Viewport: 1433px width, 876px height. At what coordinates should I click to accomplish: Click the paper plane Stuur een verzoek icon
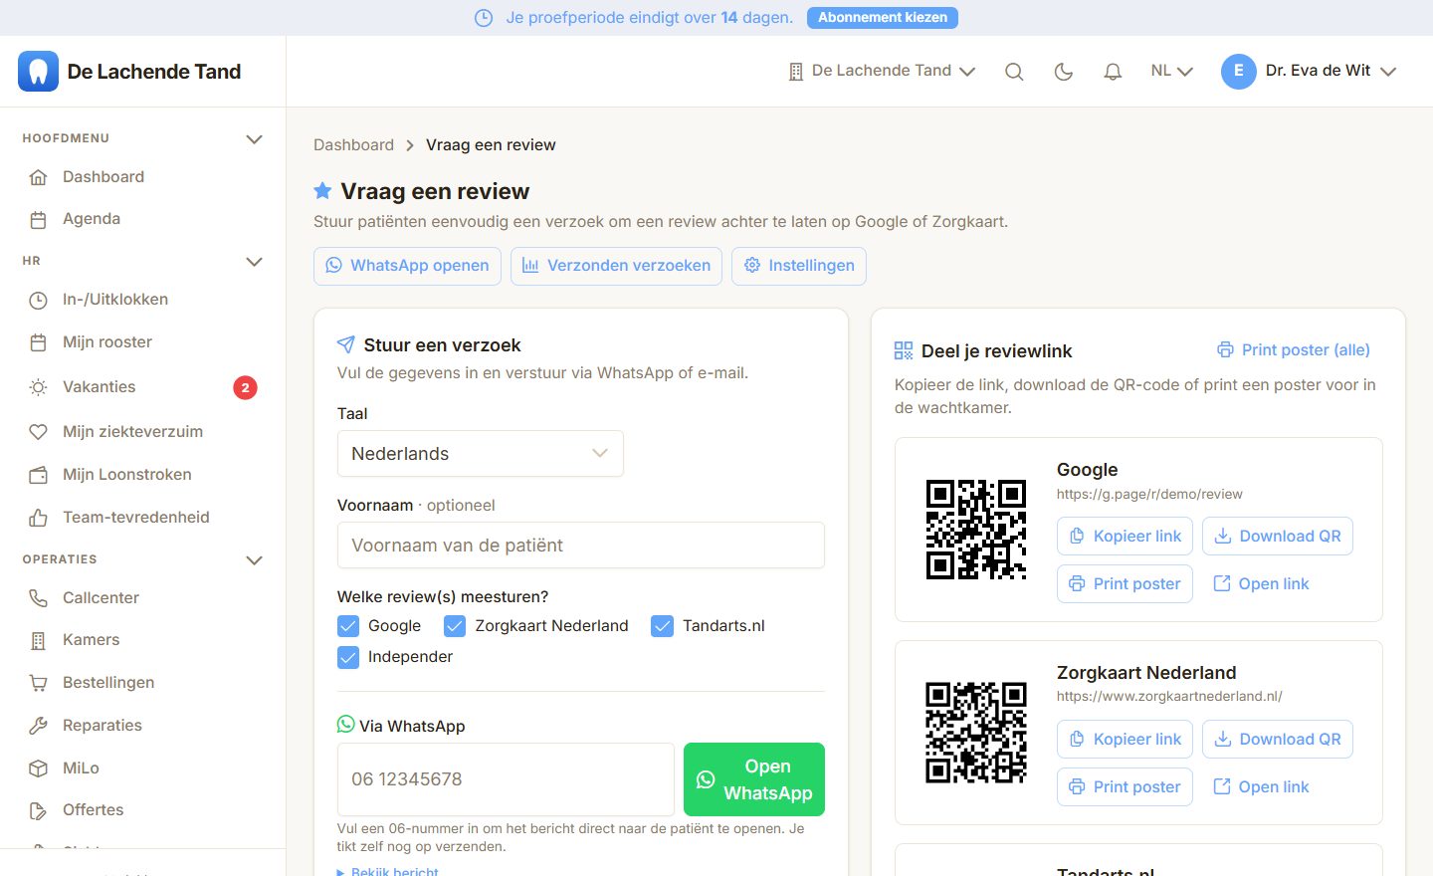point(346,344)
